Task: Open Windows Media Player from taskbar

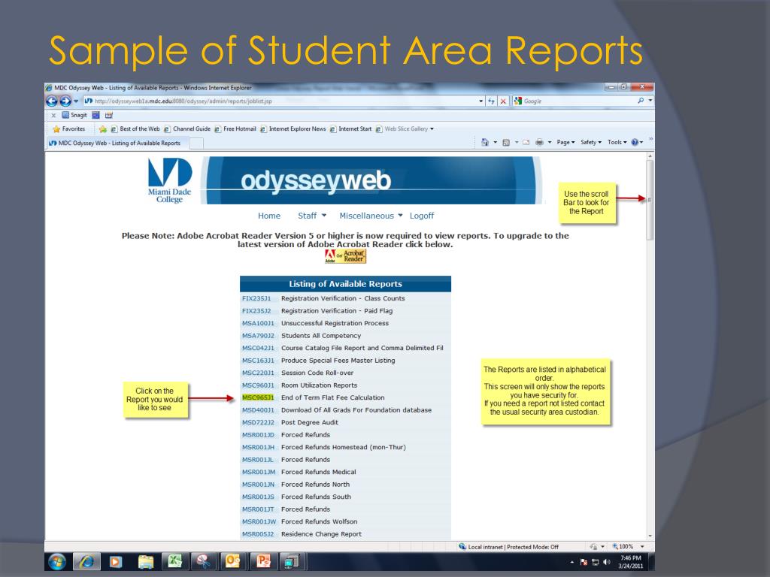Action: pos(116,561)
